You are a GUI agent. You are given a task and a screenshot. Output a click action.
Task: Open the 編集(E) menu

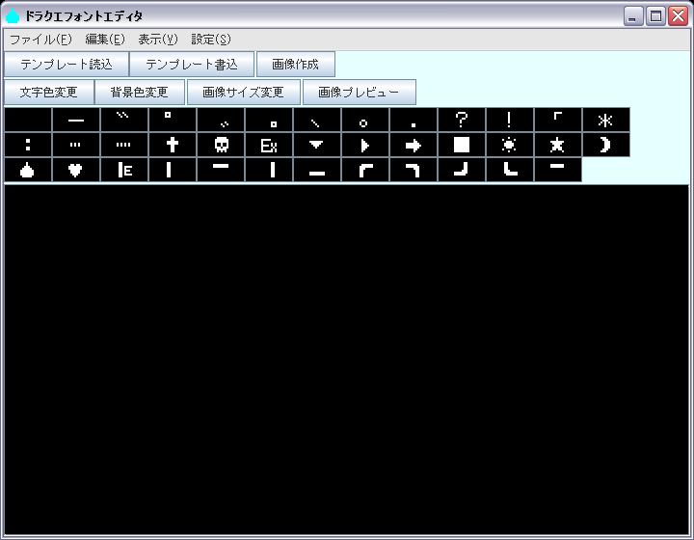point(105,40)
